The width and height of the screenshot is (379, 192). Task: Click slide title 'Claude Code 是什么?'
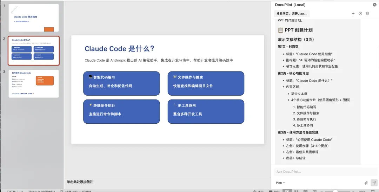click(119, 48)
